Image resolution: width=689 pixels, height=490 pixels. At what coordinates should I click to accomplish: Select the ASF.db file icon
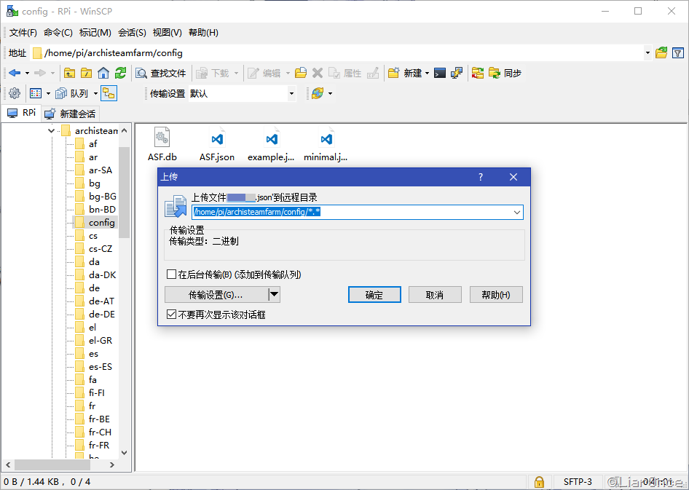pos(162,138)
